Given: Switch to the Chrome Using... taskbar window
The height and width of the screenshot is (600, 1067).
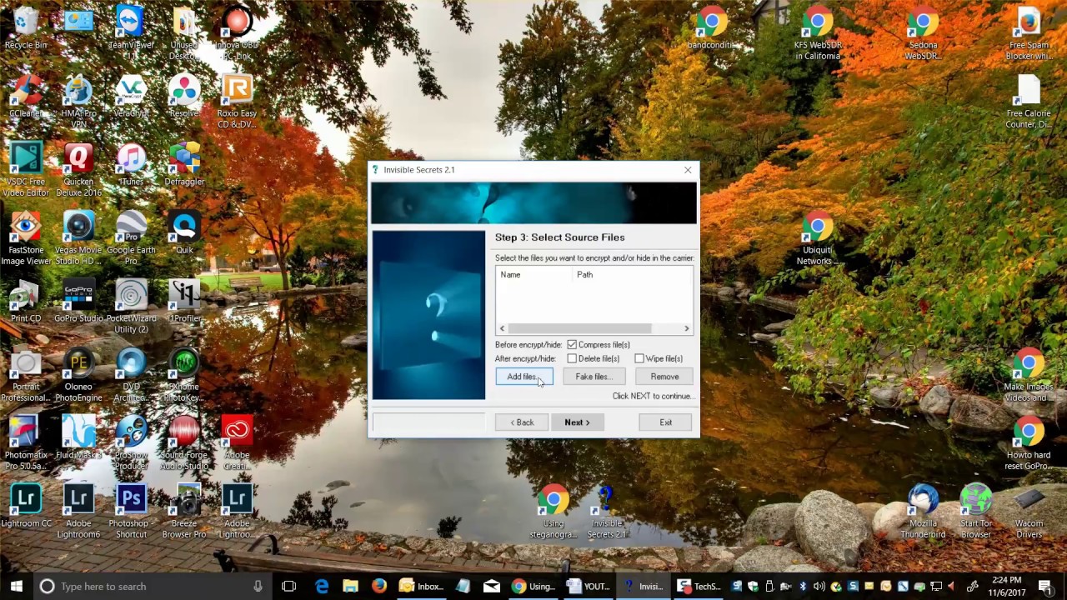Looking at the screenshot, I should (x=533, y=586).
